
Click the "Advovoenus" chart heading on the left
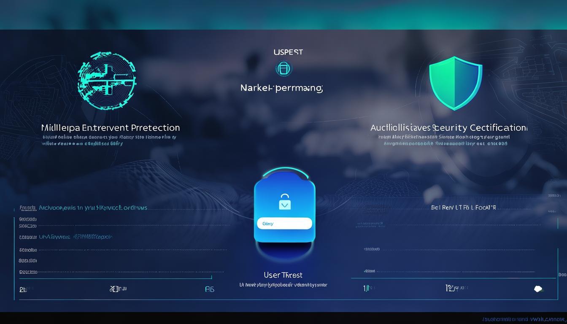tap(93, 208)
